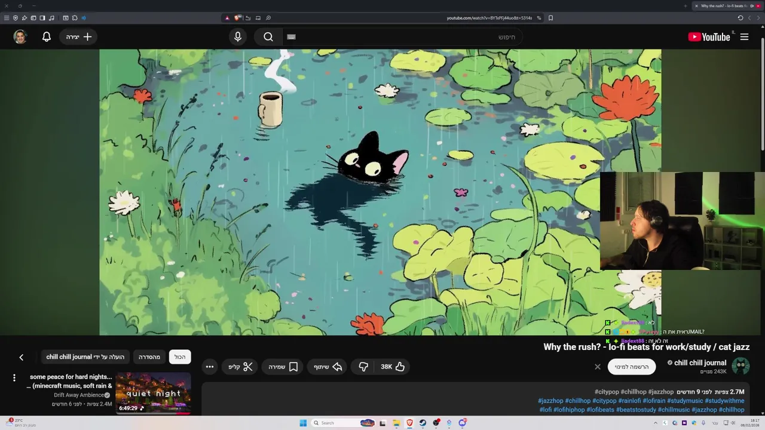Click the lo-fi cat video player

[380, 192]
